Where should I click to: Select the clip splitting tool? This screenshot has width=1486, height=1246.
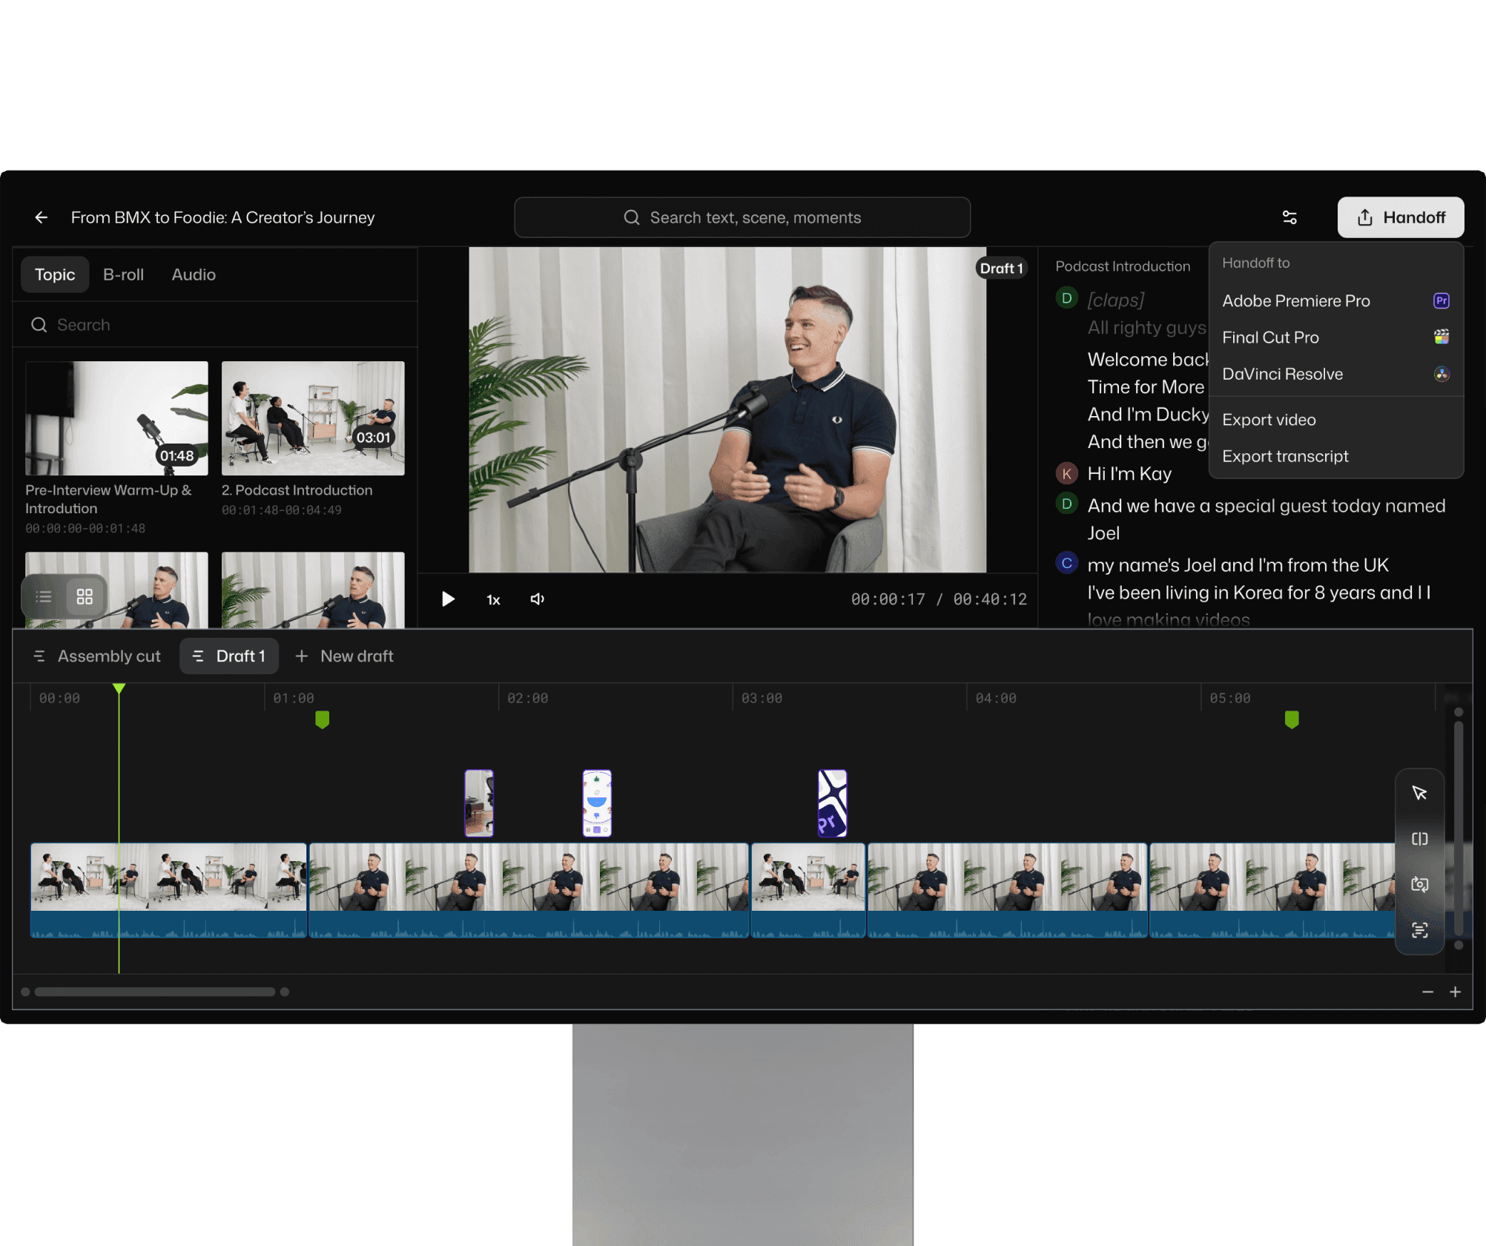(x=1420, y=839)
